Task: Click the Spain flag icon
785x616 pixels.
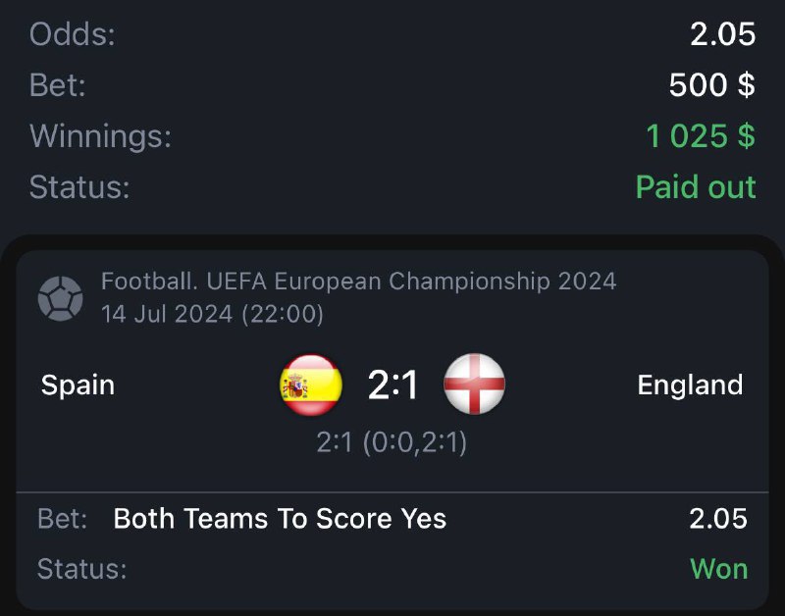Action: tap(311, 385)
